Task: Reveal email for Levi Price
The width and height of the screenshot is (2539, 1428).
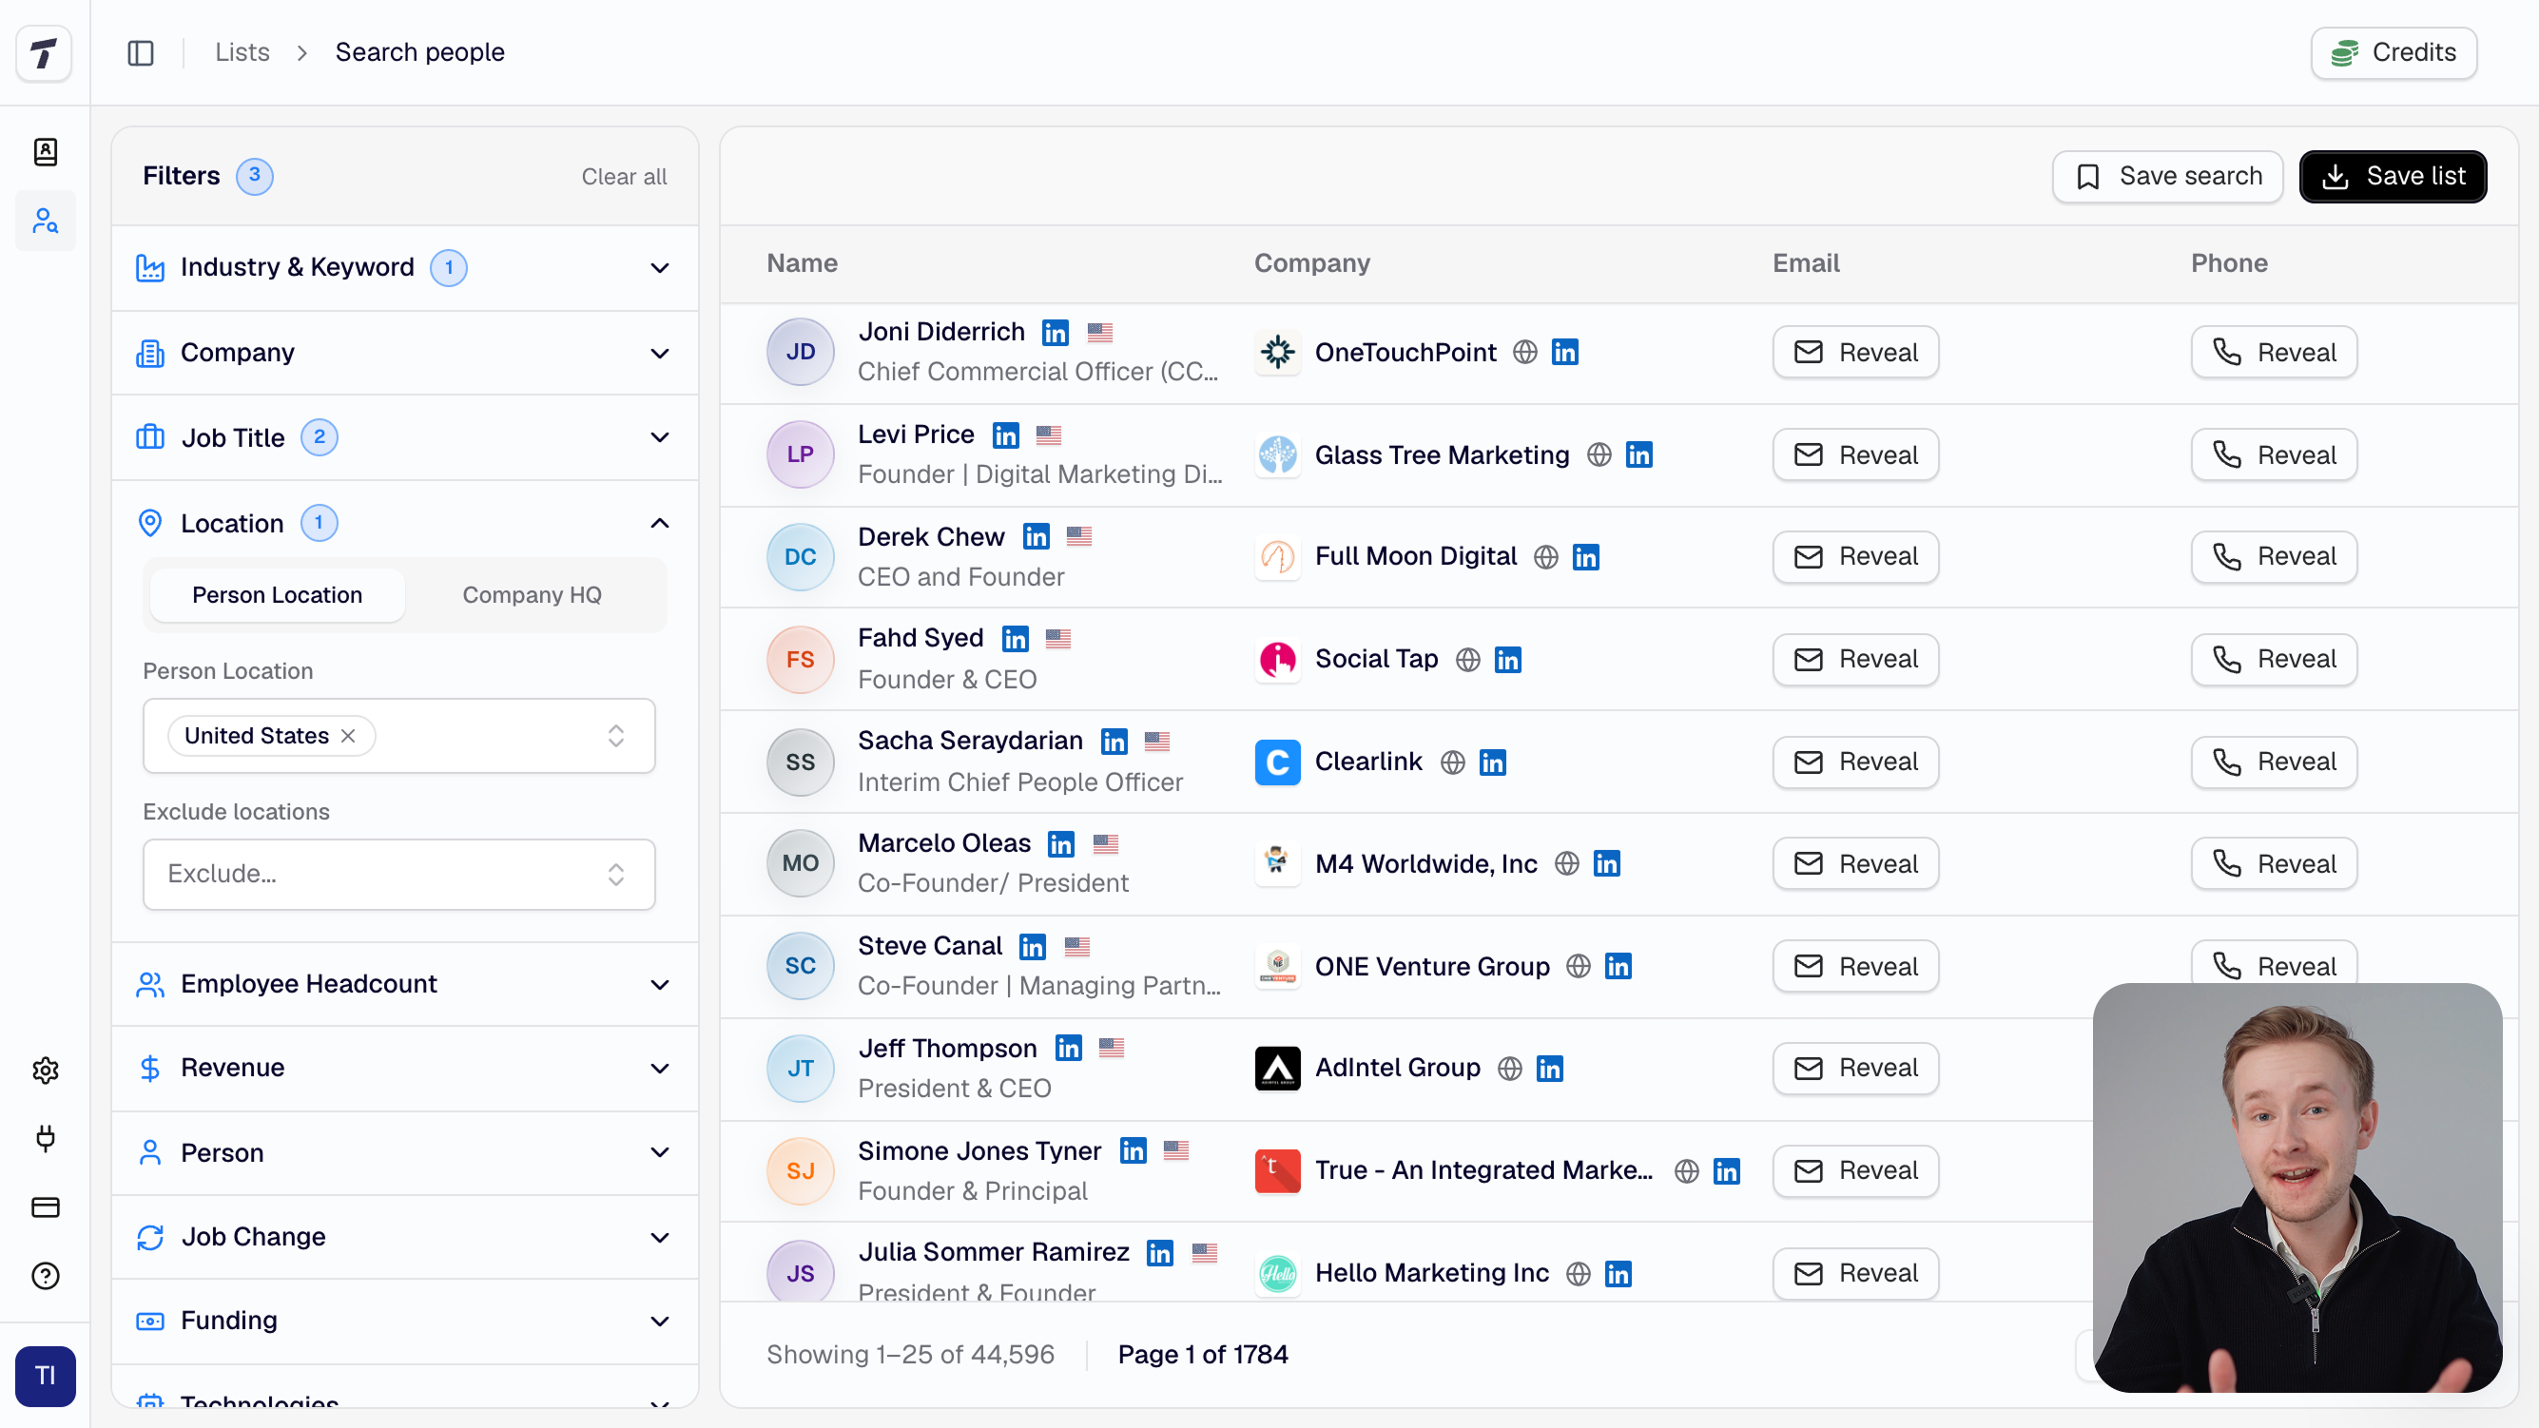Action: [1855, 454]
